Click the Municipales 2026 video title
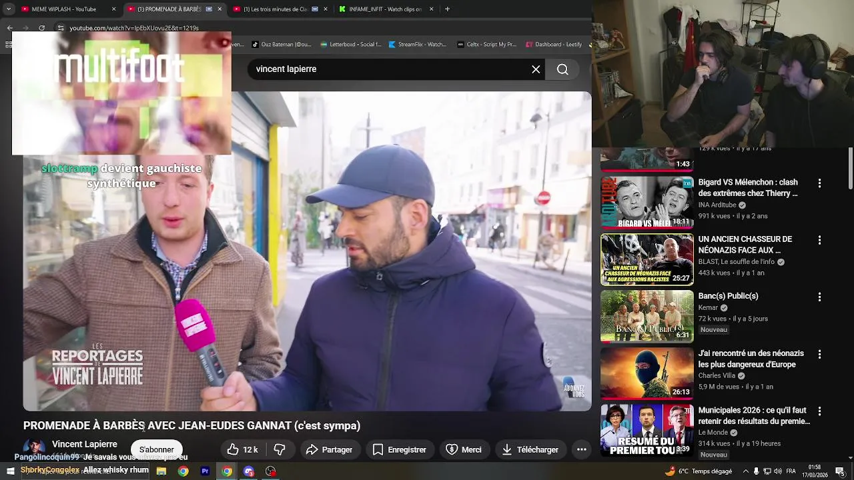The width and height of the screenshot is (854, 480). (754, 416)
